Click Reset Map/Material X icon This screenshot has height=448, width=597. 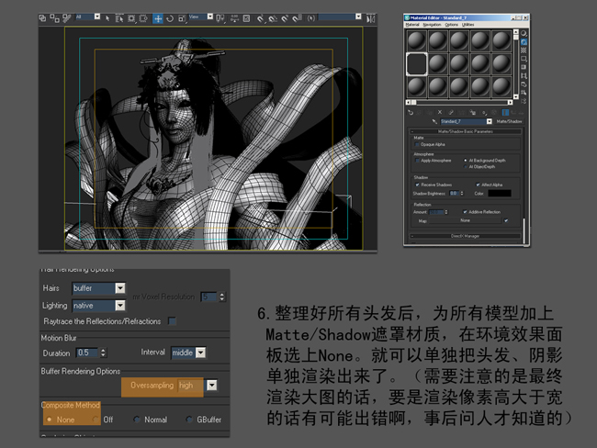click(x=440, y=112)
